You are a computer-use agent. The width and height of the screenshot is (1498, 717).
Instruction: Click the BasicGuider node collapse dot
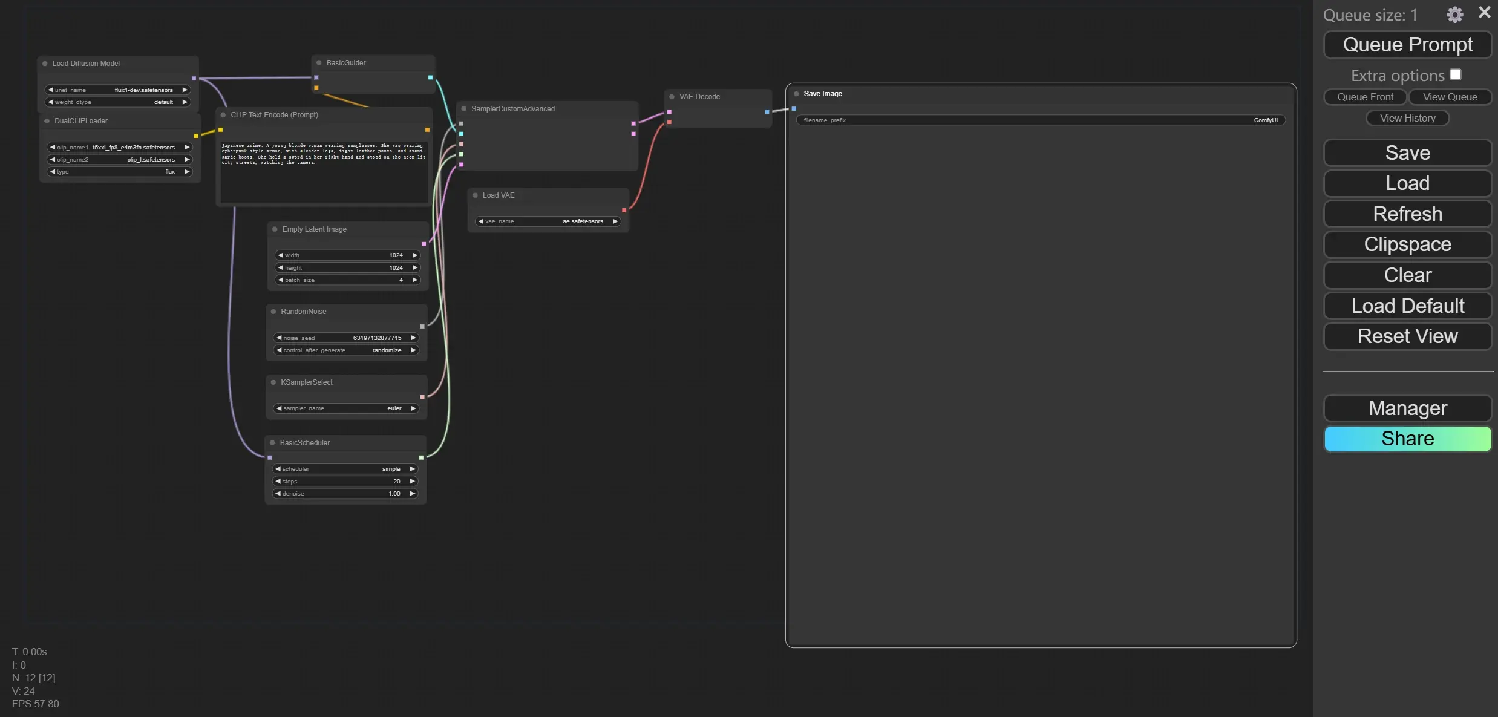pyautogui.click(x=319, y=63)
